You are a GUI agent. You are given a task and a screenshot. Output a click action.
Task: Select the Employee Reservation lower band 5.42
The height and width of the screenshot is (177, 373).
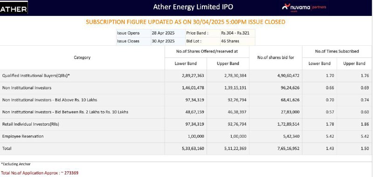coord(330,136)
